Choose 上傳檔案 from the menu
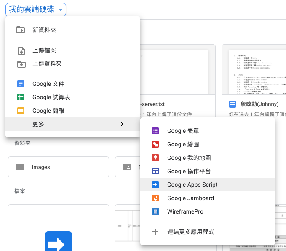Image resolution: width=286 pixels, height=251 pixels. tap(73, 50)
